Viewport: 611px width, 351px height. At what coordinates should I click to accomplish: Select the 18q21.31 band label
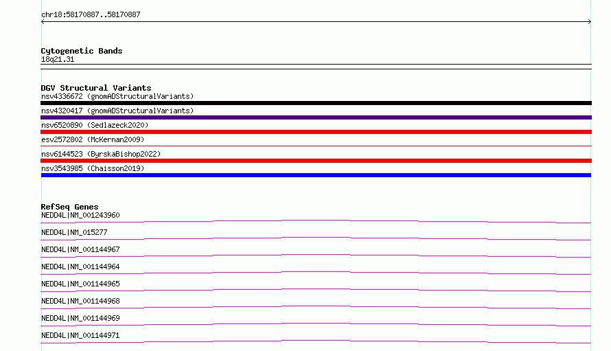pos(58,59)
